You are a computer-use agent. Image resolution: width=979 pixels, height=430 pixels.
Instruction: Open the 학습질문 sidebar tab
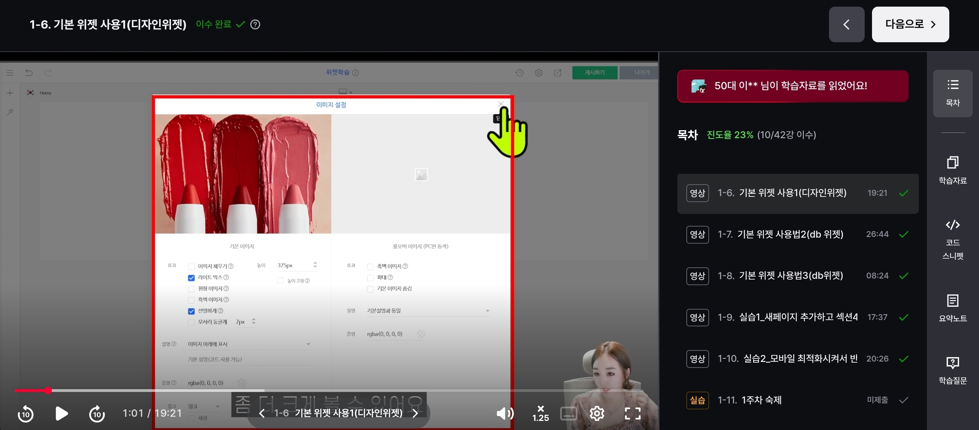(952, 370)
